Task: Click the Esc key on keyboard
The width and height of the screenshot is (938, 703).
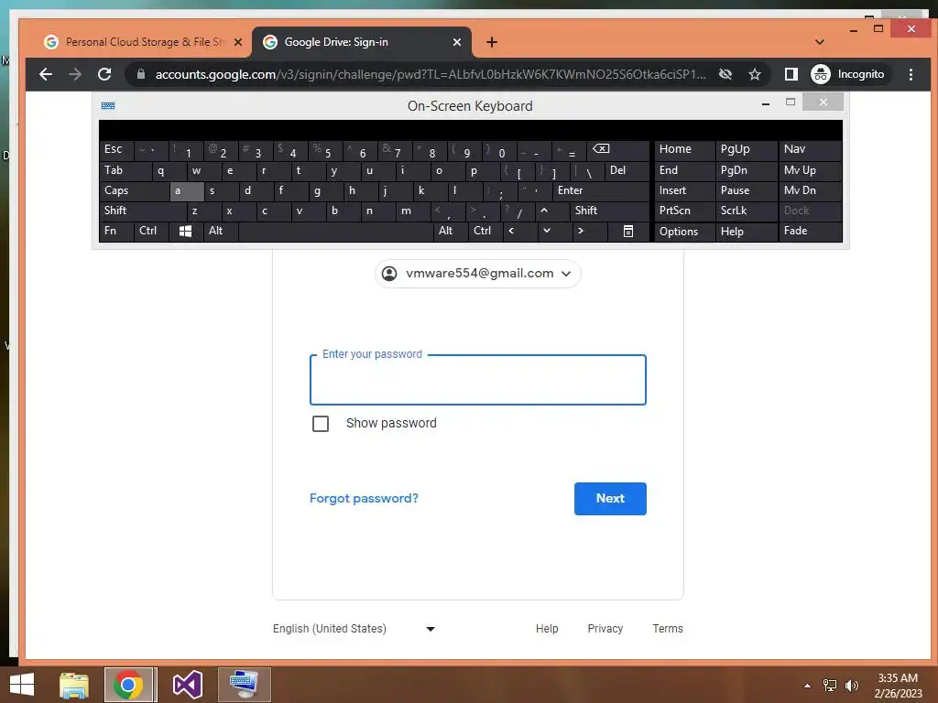Action: click(116, 150)
